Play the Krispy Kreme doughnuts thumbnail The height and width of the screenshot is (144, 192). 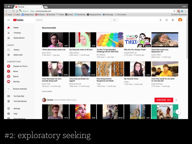point(110,69)
